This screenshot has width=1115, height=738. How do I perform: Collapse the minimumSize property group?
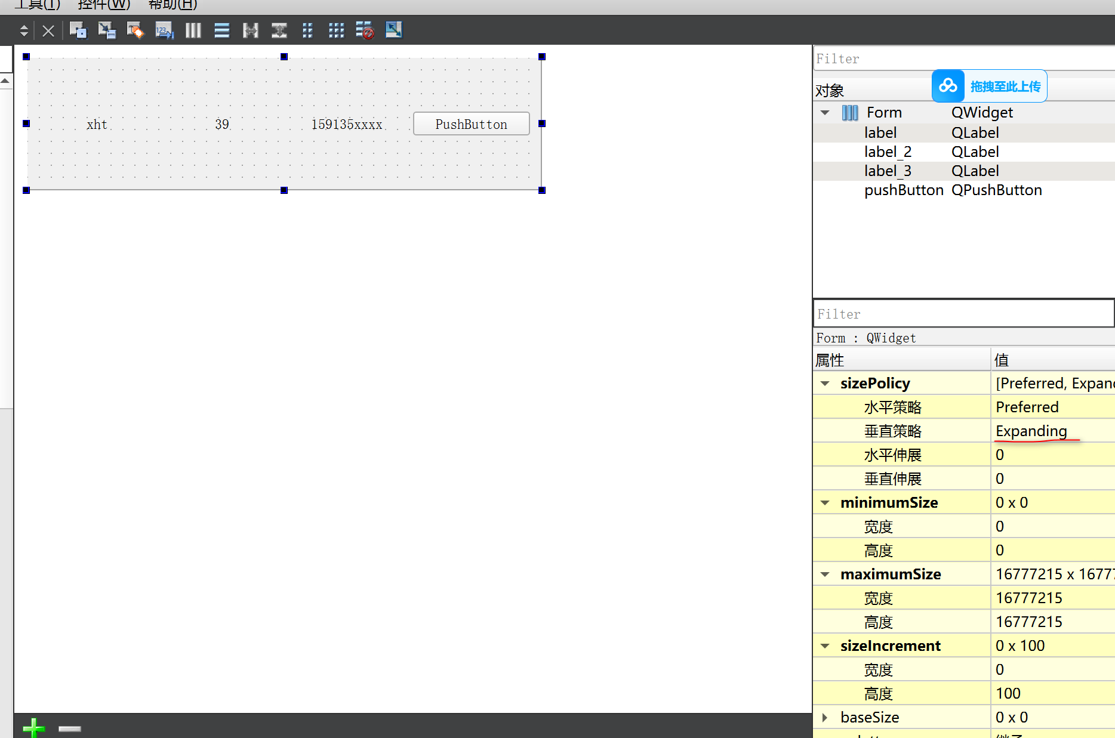click(825, 502)
